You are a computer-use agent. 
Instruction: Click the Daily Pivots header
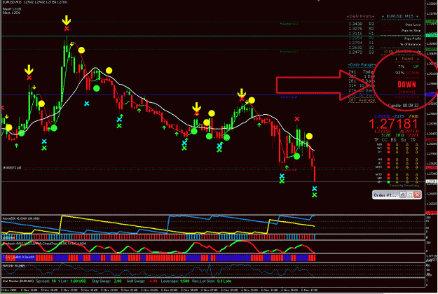361,16
